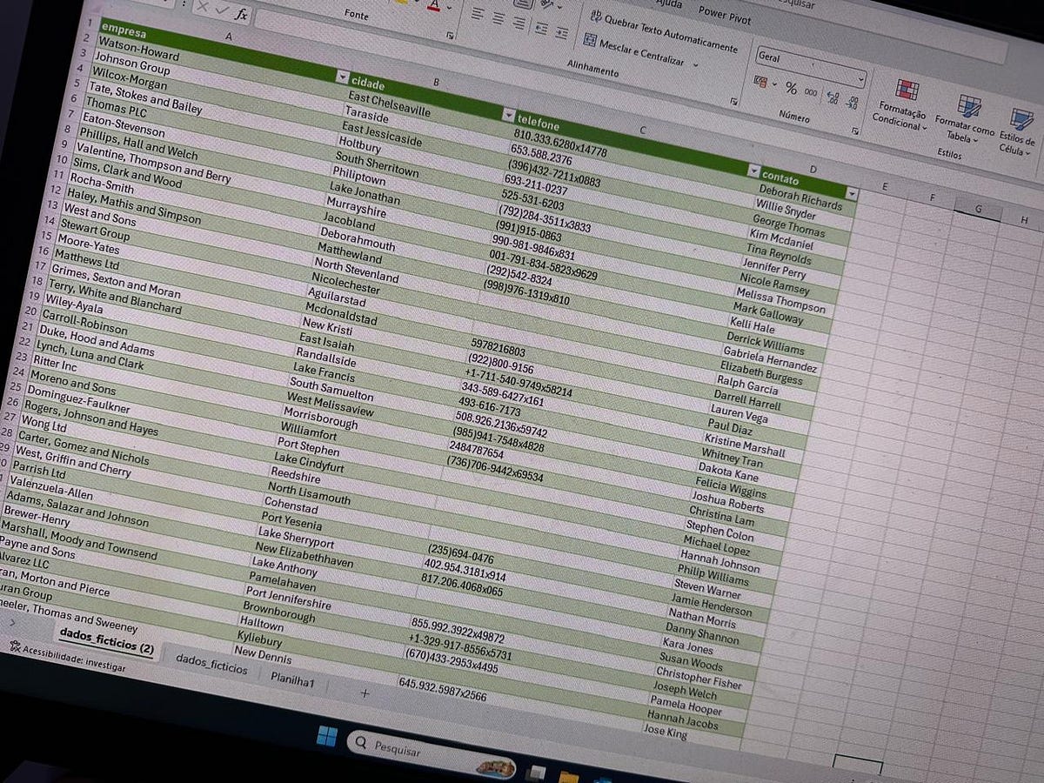Open the Power Pivot ribbon tab
1044x783 pixels.
(724, 16)
